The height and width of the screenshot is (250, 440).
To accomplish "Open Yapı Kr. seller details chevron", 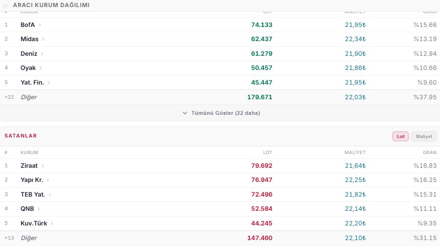I will pos(48,180).
